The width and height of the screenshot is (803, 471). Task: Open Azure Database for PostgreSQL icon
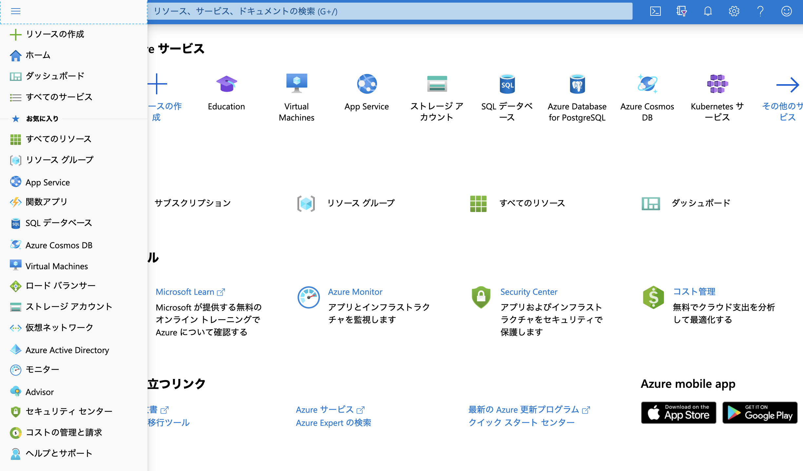point(577,85)
